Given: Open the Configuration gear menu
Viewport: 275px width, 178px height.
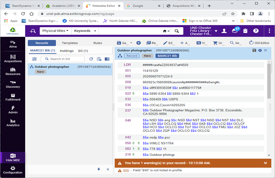Looking at the screenshot, I should pos(13,170).
